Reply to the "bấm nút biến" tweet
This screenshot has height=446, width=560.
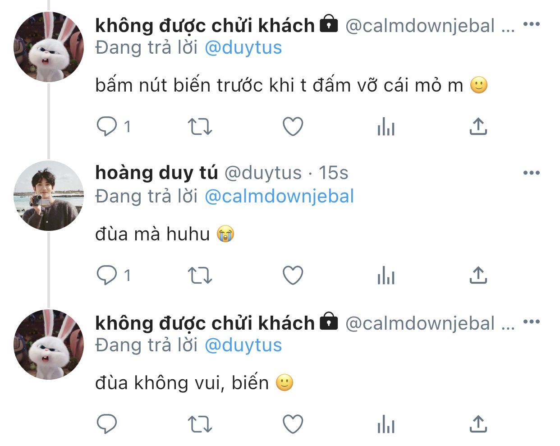click(x=107, y=127)
